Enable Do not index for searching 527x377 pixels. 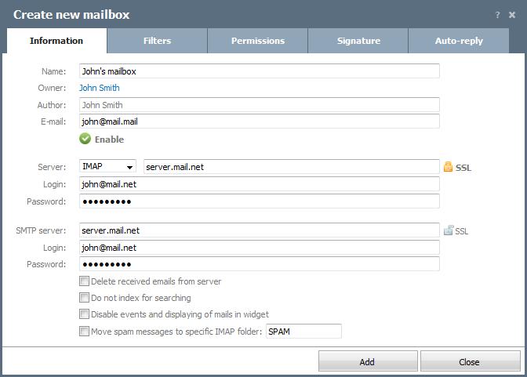[85, 298]
